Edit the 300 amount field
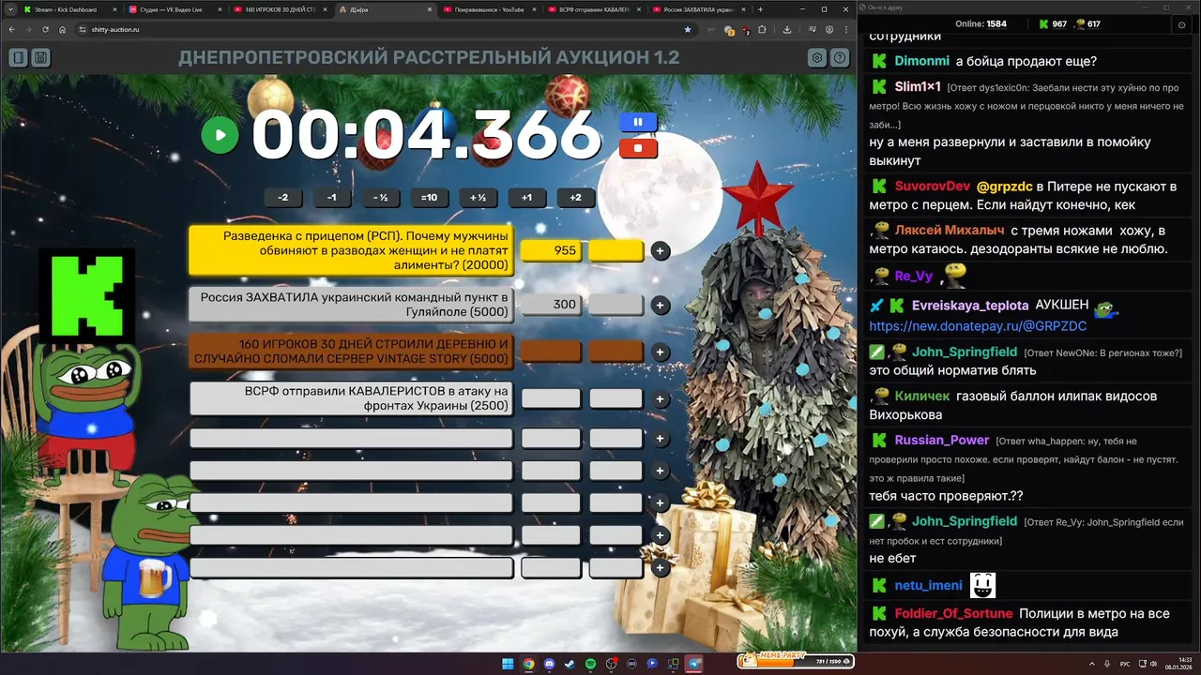Screen dimensions: 1201x675 point(551,305)
